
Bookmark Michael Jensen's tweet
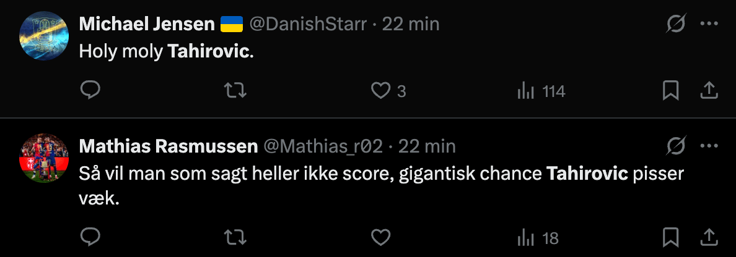coord(670,91)
